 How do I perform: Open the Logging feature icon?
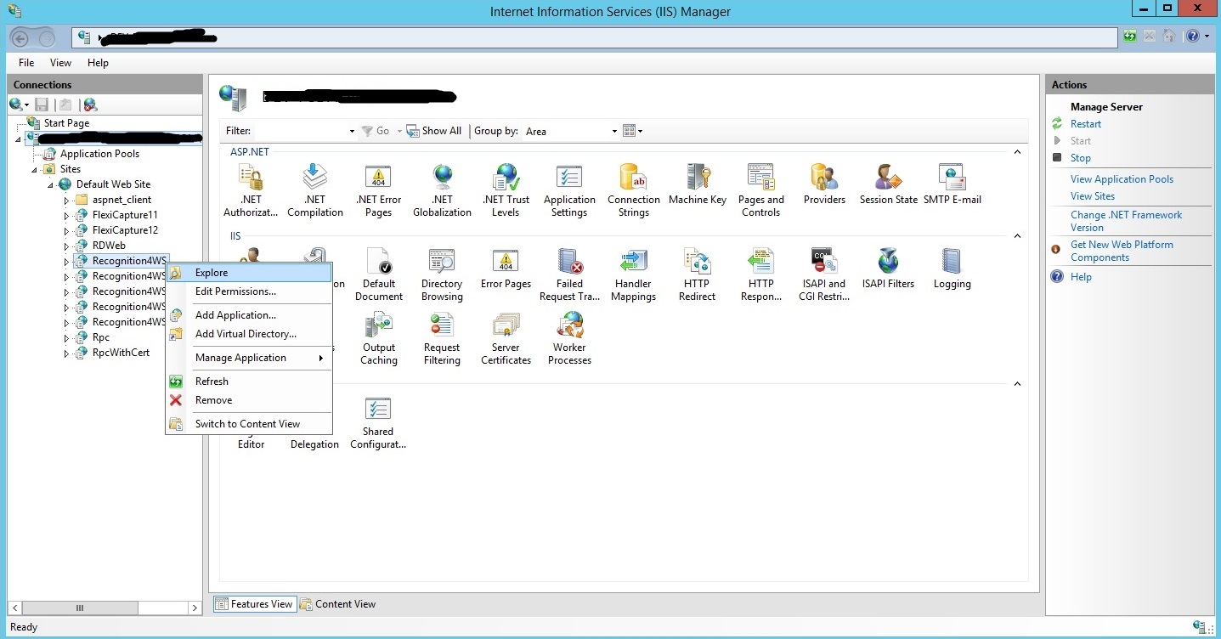tap(952, 269)
